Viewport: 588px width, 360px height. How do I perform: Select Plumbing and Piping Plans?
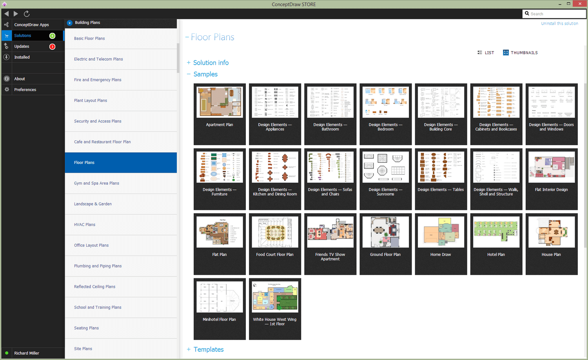121,266
